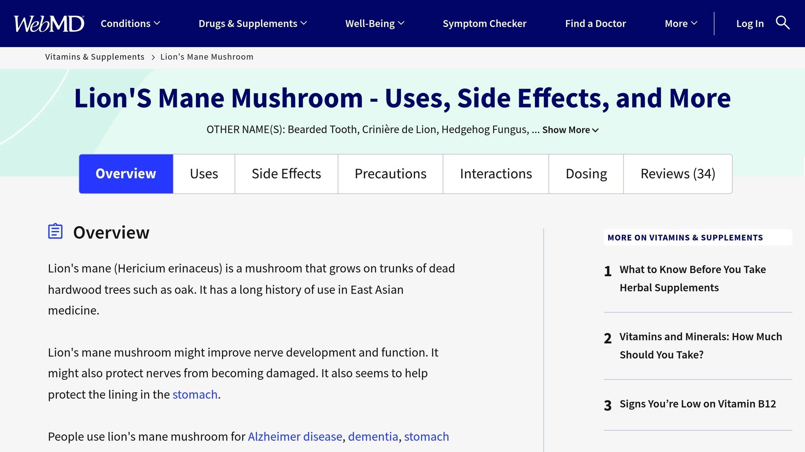Expand the Conditions dropdown menu
Viewport: 805px width, 452px height.
coord(130,24)
